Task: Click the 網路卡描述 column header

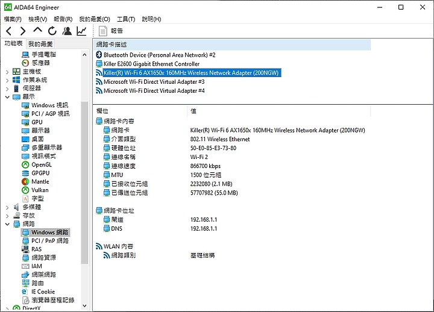Action: pyautogui.click(x=232, y=45)
